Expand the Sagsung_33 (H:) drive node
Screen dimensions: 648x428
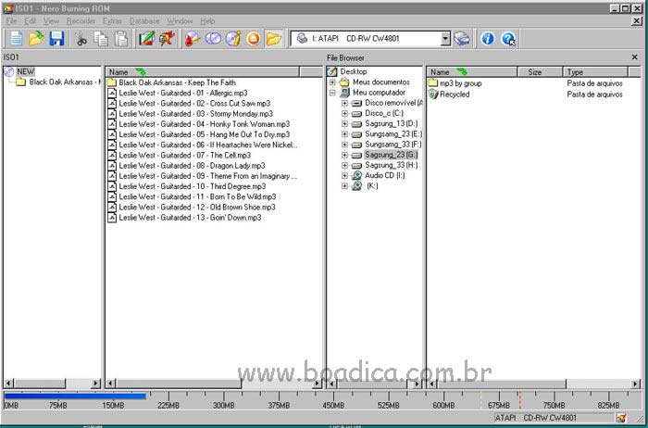tap(344, 166)
